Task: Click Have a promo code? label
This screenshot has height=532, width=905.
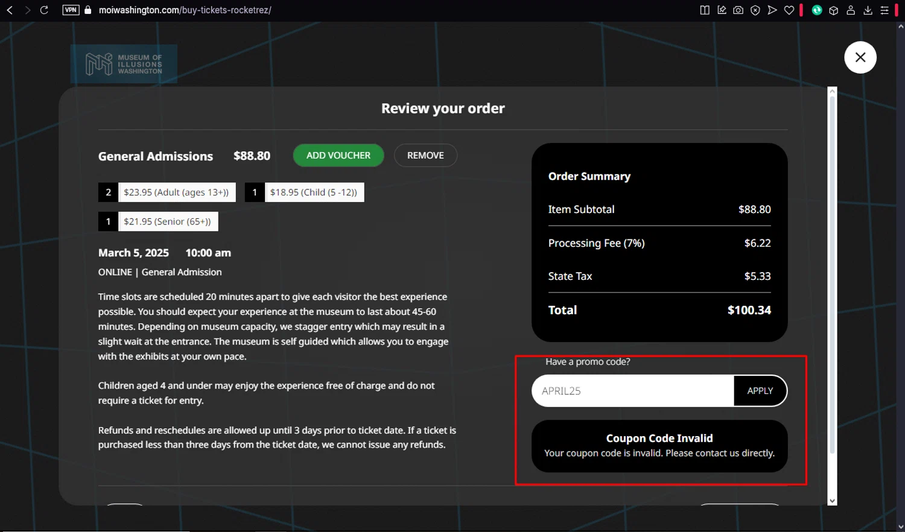Action: click(588, 362)
